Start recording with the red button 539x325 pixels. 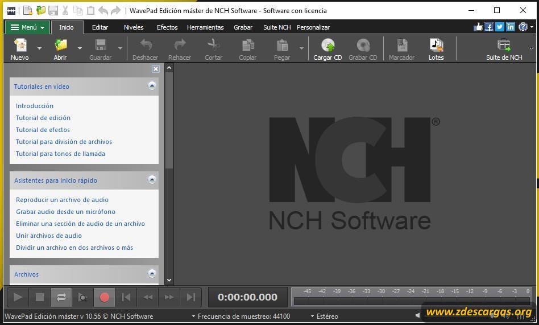click(x=104, y=297)
